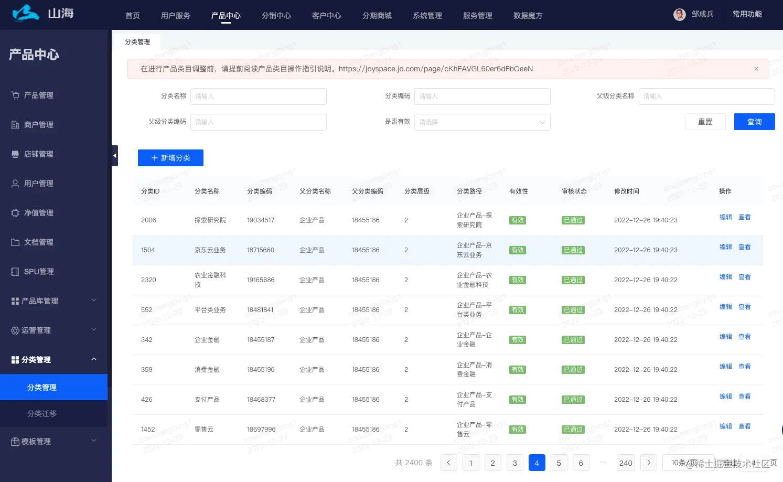The width and height of the screenshot is (783, 482).
Task: Go to page 3
Action: click(x=515, y=463)
